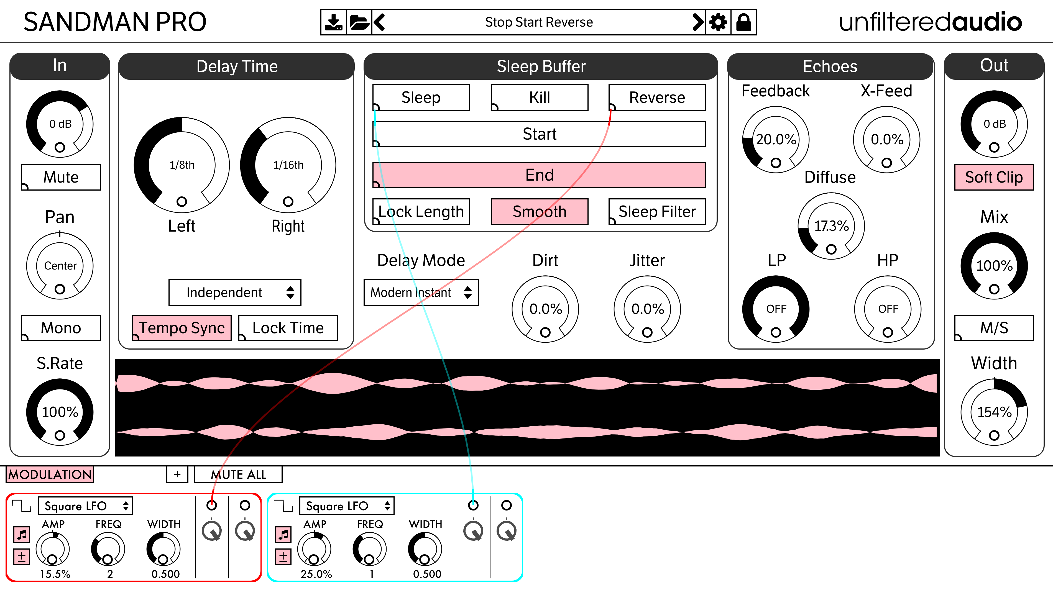Toggle bipolar plus-minus icon in cyan LFO
The height and width of the screenshot is (595, 1053).
point(283,556)
